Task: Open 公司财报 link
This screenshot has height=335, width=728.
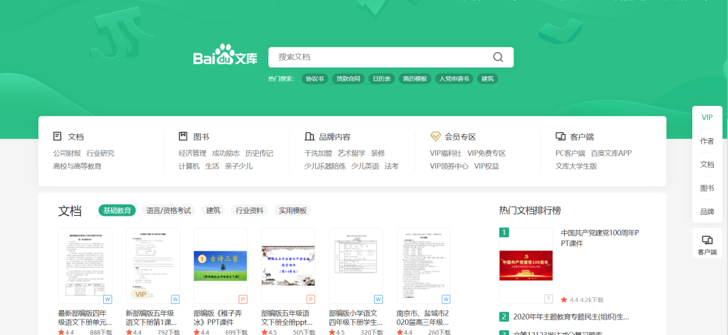Action: click(67, 153)
